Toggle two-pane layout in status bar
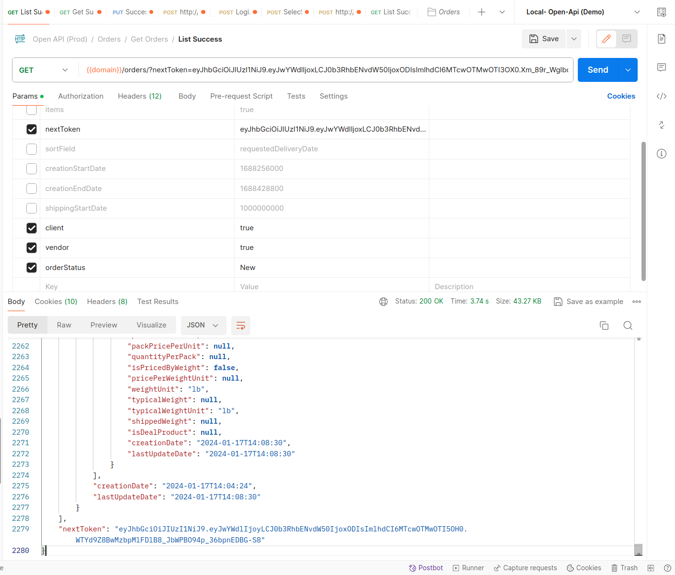Viewport: 675px width, 575px height. pos(651,568)
